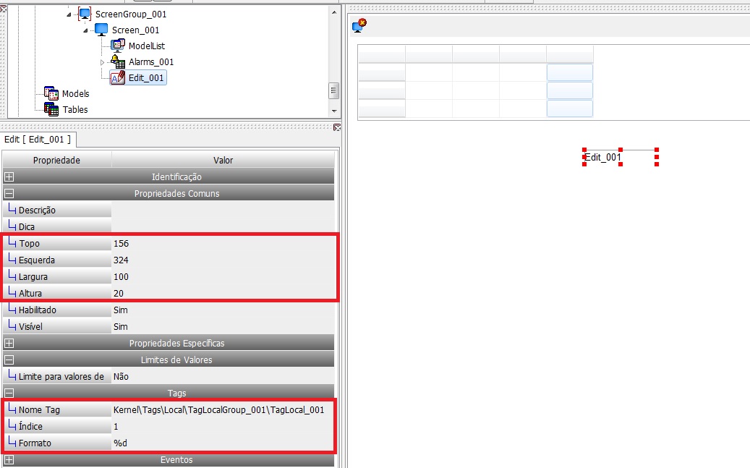Screen dimensions: 750x468
Task: Click the Tables icon in tree
Action: tap(51, 109)
